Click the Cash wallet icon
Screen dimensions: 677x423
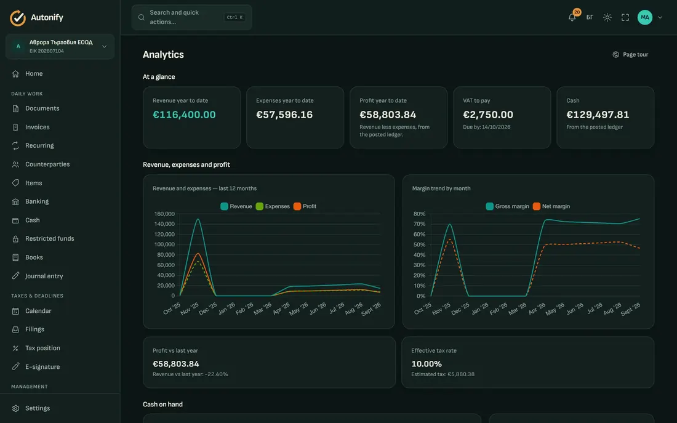[x=15, y=220]
